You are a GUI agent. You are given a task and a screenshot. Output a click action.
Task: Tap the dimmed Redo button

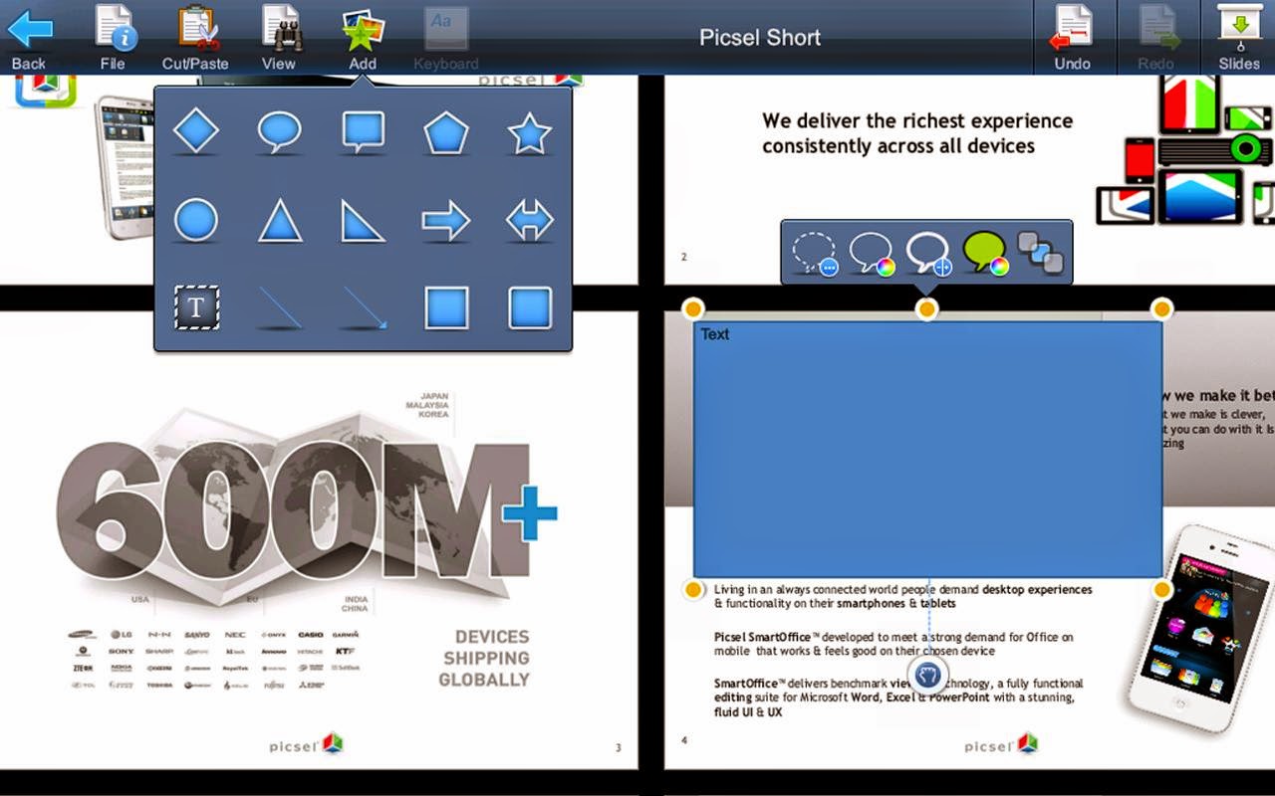pyautogui.click(x=1155, y=38)
